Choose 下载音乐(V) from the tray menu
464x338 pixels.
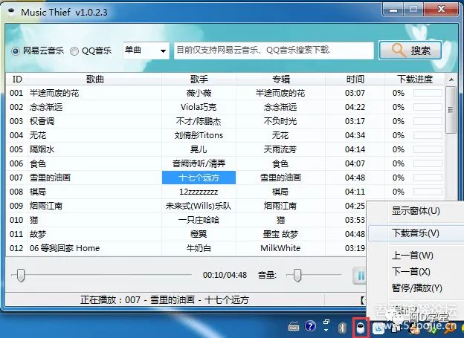point(416,233)
